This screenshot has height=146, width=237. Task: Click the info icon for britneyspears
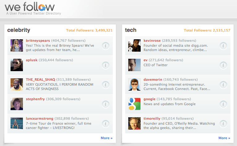click(x=106, y=46)
